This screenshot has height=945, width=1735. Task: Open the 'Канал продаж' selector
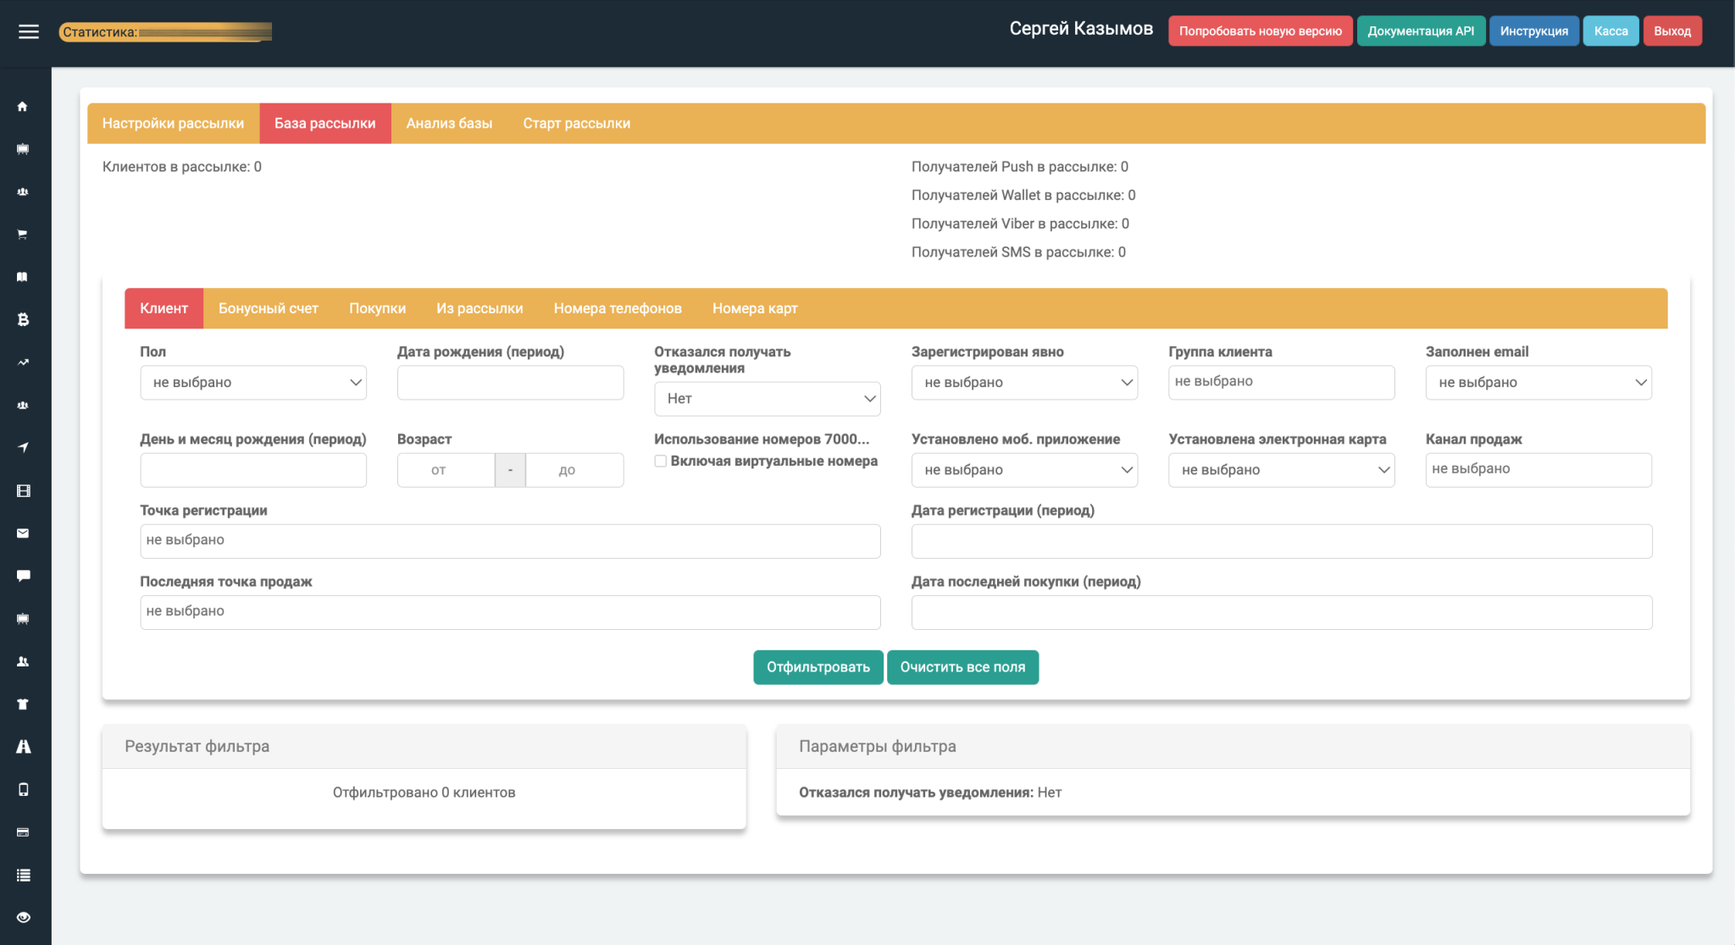click(1538, 470)
